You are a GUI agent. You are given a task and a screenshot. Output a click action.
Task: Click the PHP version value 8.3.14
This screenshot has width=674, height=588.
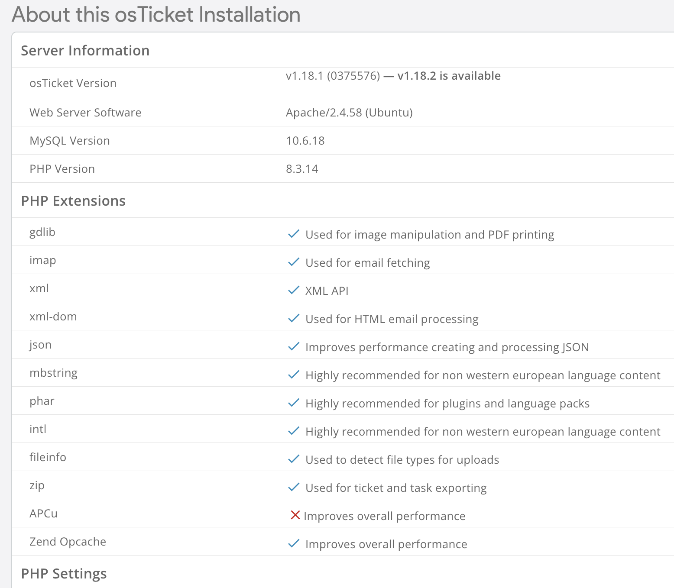coord(302,169)
